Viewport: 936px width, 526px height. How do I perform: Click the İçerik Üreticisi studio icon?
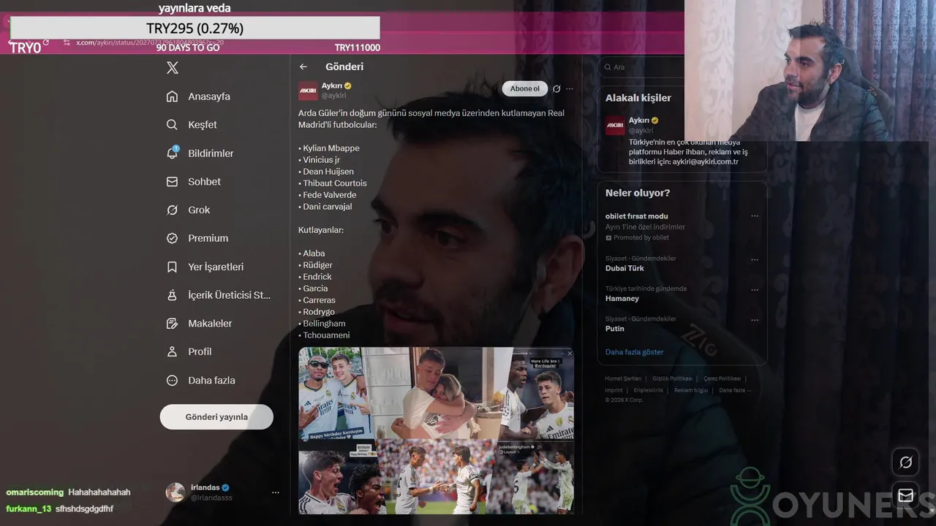[x=172, y=295]
